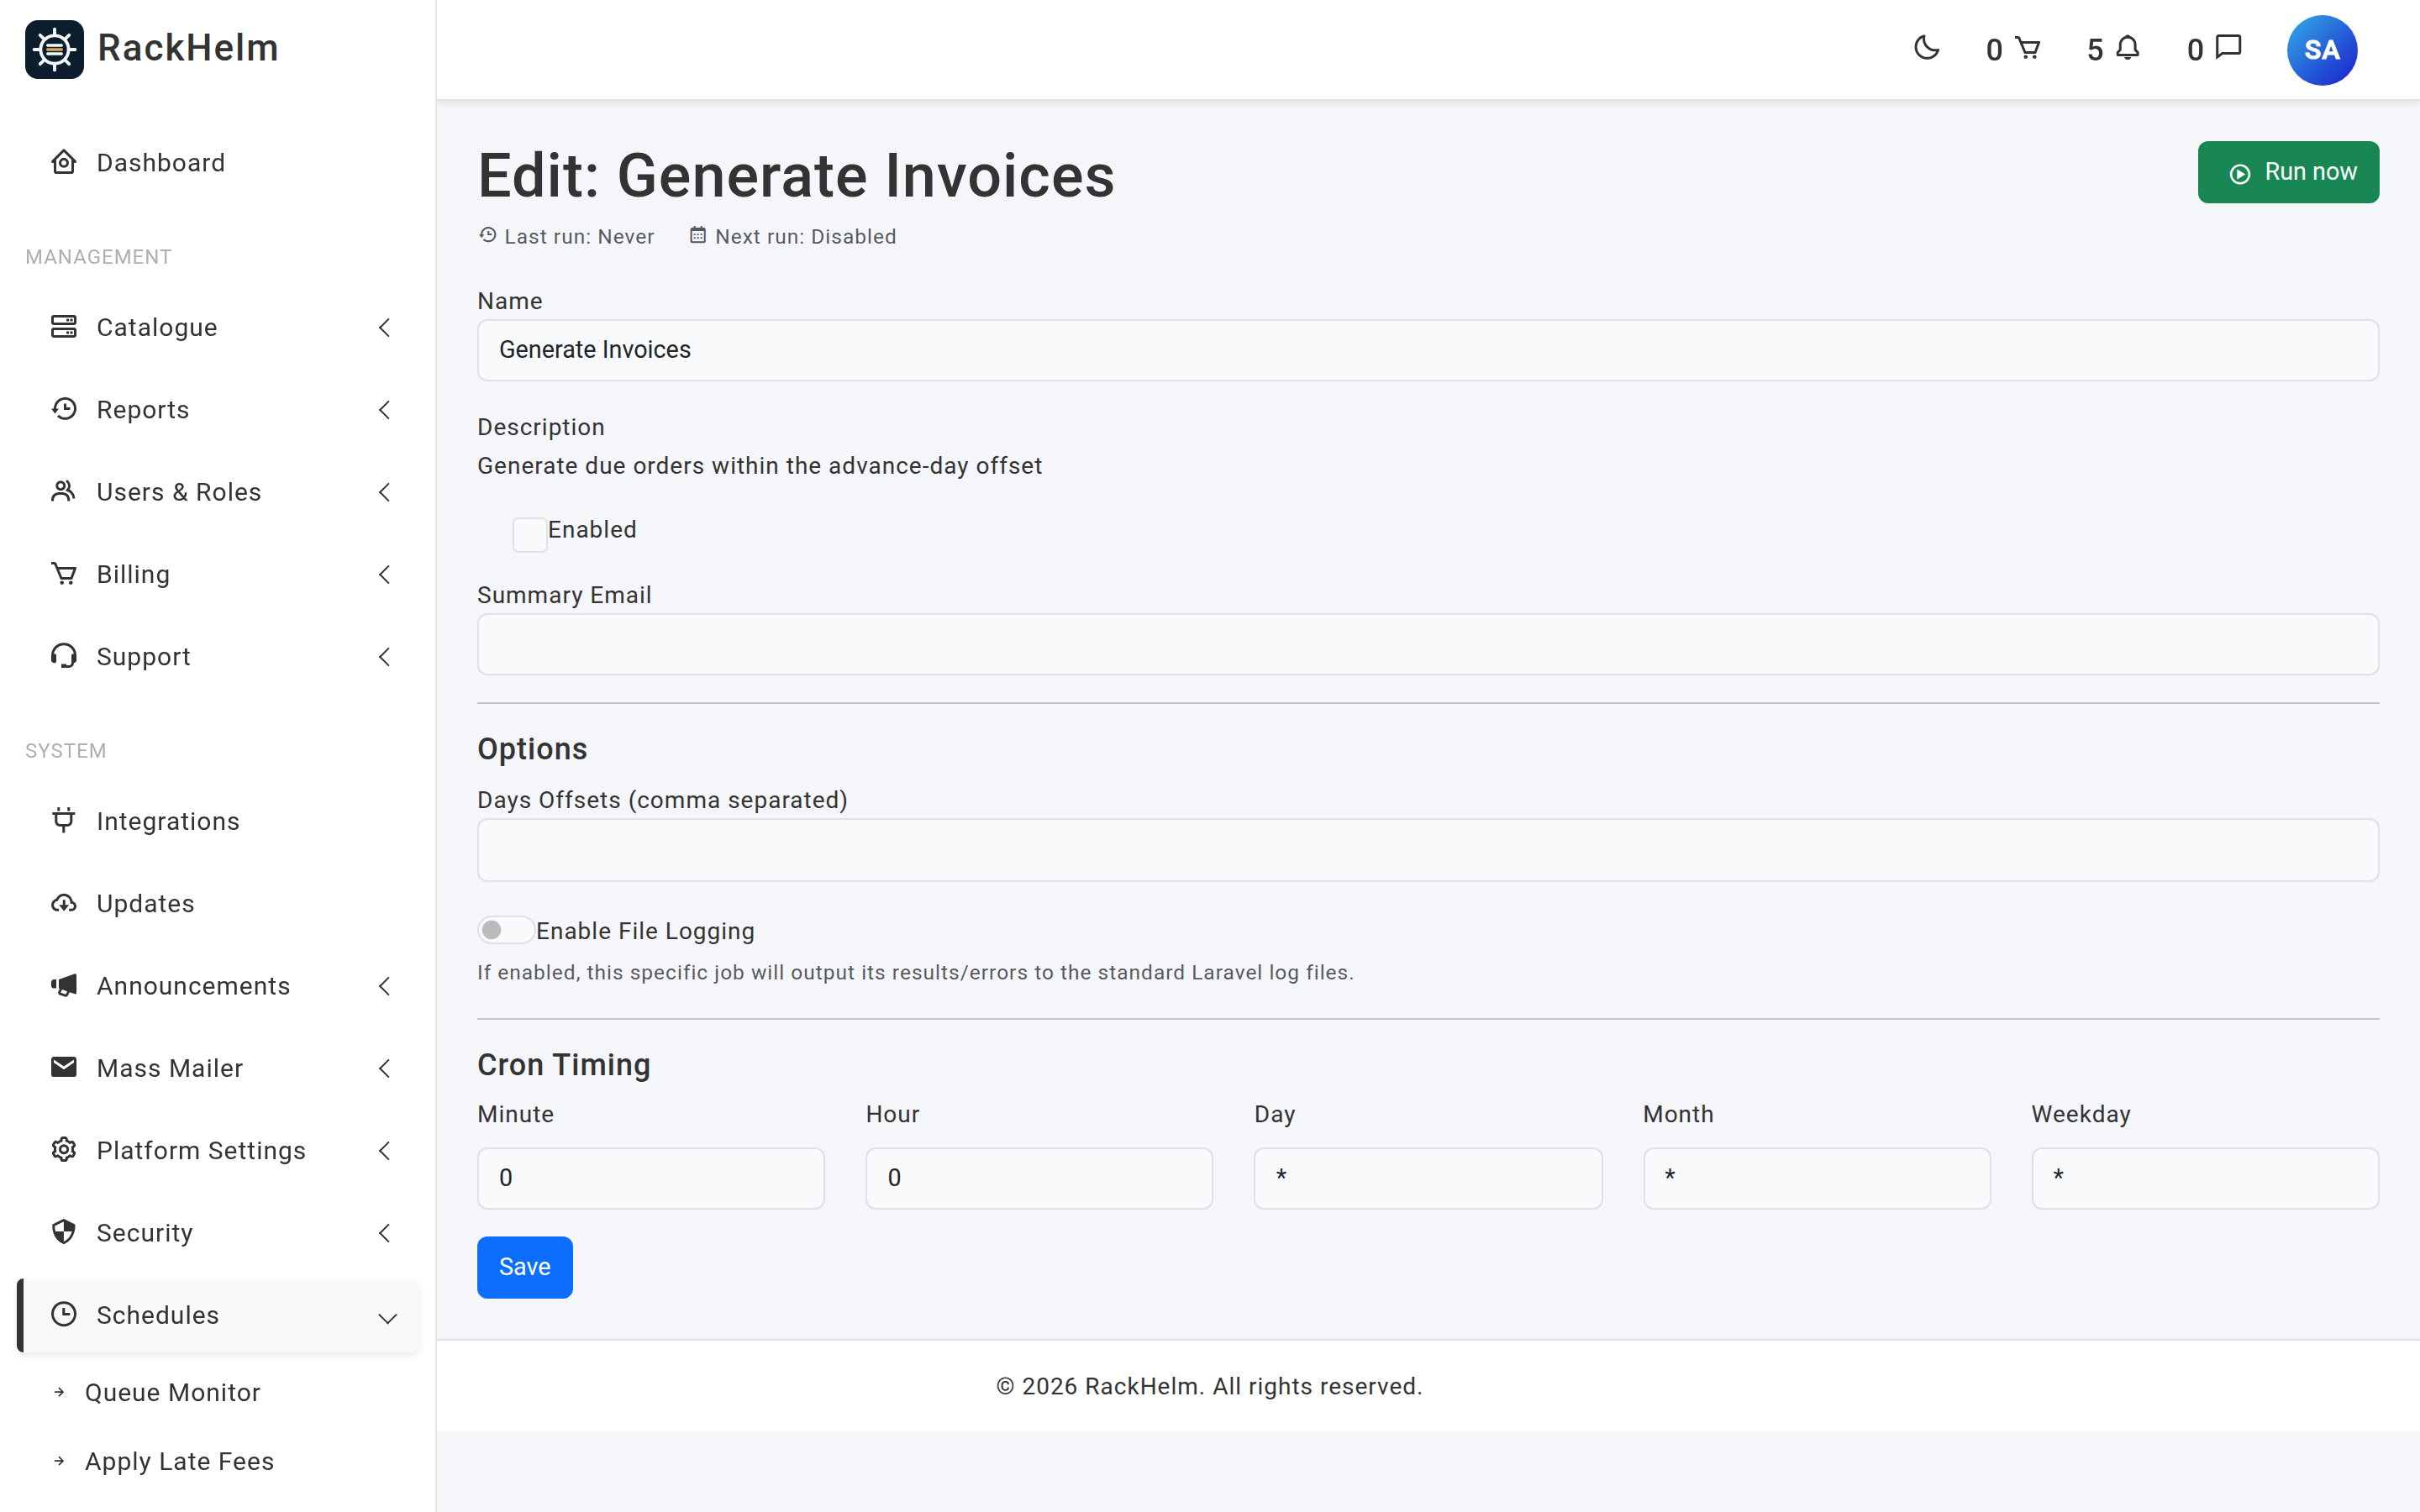Image resolution: width=2420 pixels, height=1512 pixels.
Task: Tick the Enabled checkbox
Action: click(529, 534)
